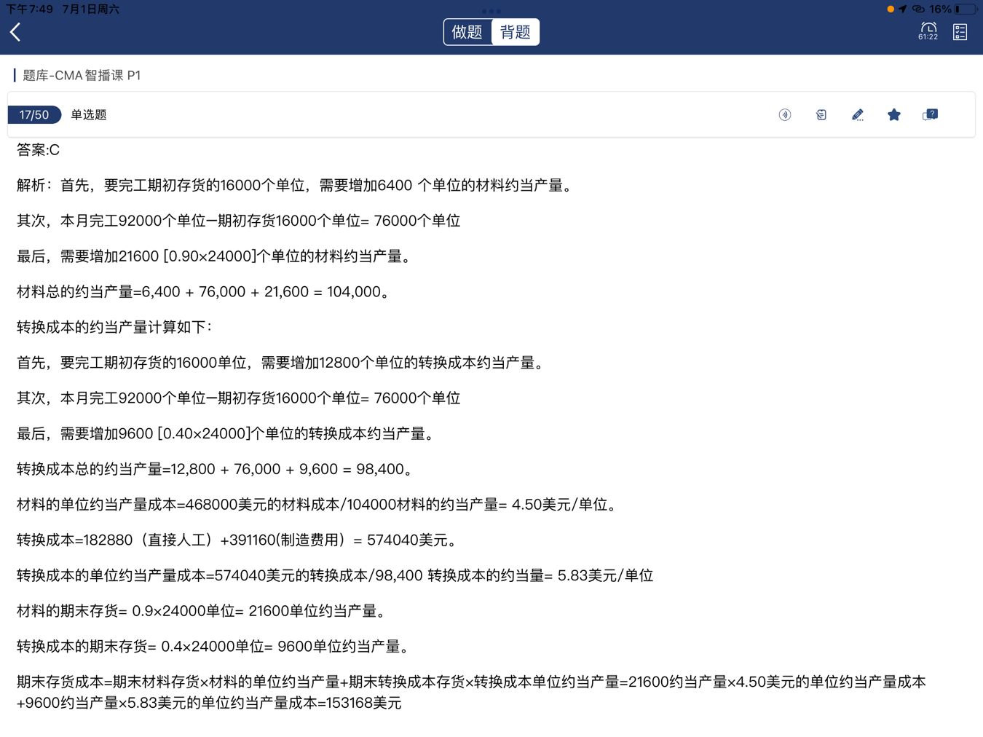
Task: Open the question mark feedback icon
Action: pyautogui.click(x=931, y=115)
